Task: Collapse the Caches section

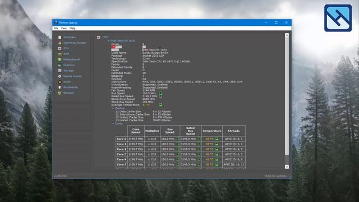Action: click(113, 108)
